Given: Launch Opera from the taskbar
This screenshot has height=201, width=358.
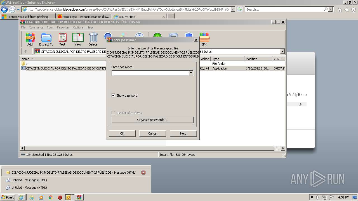Looking at the screenshot, I should point(60,197).
